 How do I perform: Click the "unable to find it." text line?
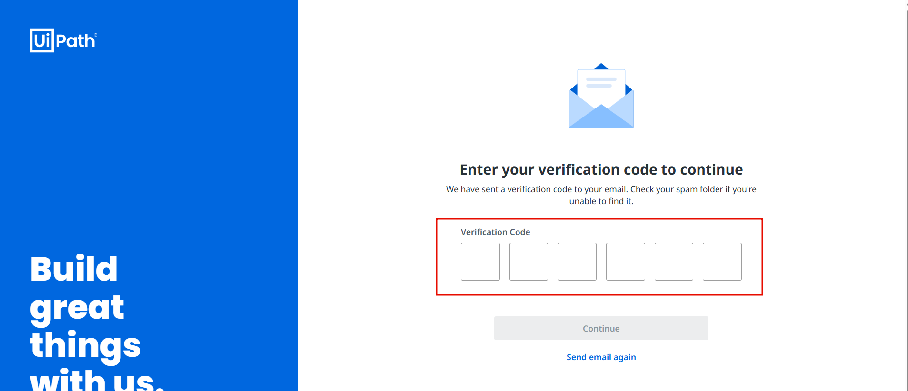(x=601, y=201)
